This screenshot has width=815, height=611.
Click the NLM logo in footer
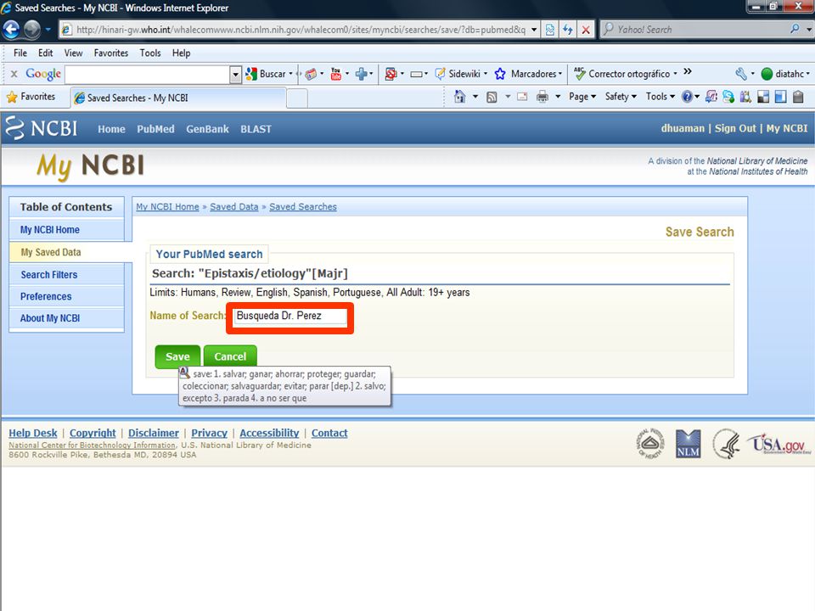pos(689,444)
